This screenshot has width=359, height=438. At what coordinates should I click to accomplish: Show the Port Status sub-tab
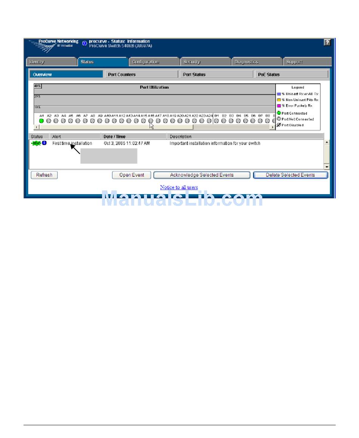[216, 74]
